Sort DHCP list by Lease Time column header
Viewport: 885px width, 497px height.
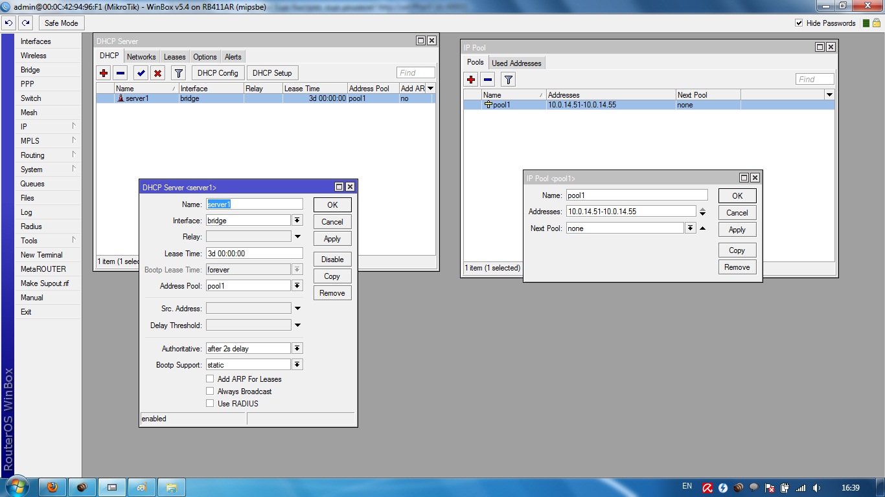[x=314, y=89]
